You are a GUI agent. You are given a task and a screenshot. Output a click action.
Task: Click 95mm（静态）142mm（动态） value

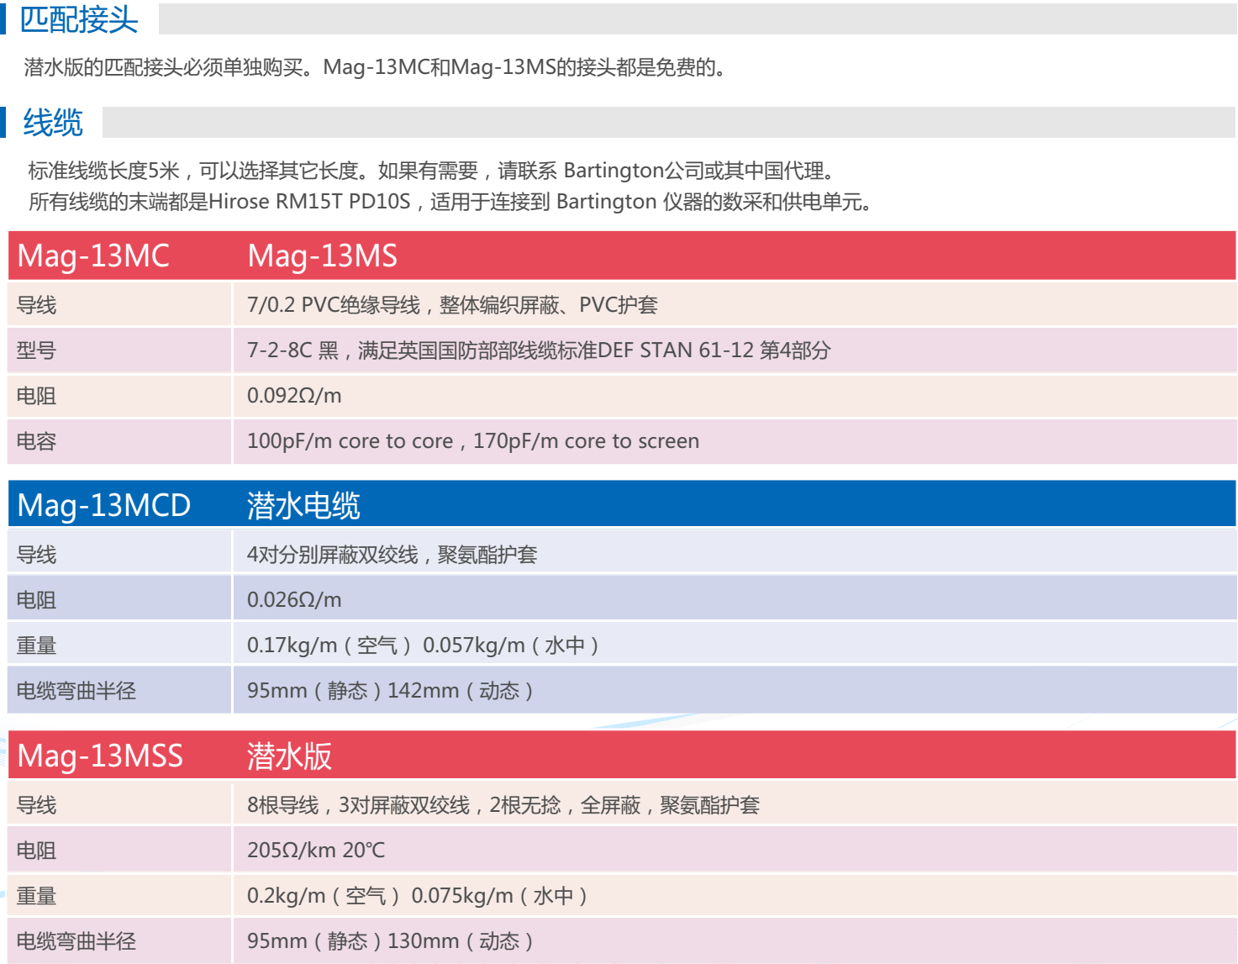(392, 691)
